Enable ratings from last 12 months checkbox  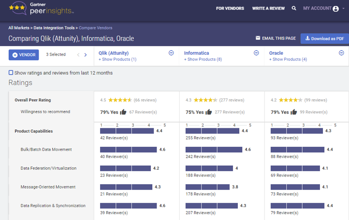pos(11,73)
